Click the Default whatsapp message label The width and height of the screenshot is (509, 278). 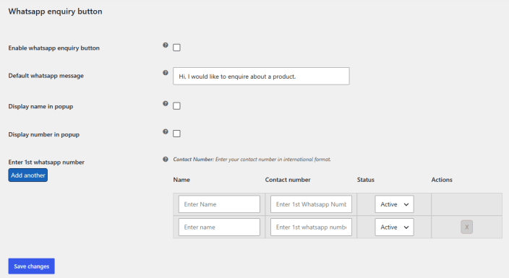(x=46, y=76)
